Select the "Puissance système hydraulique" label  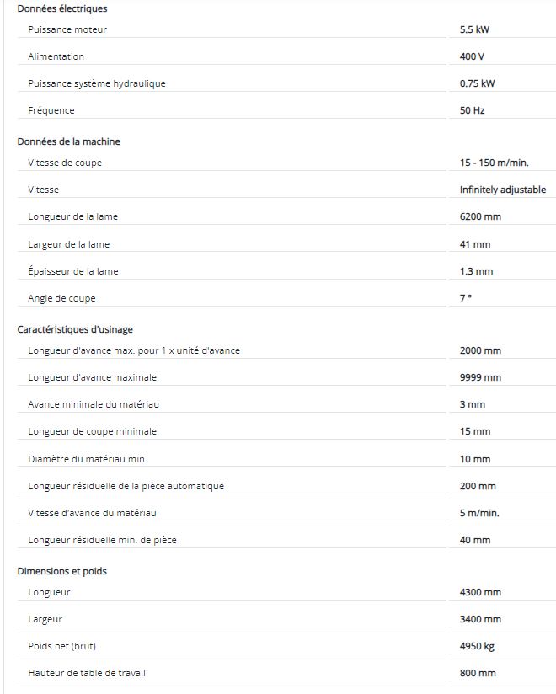(x=97, y=83)
